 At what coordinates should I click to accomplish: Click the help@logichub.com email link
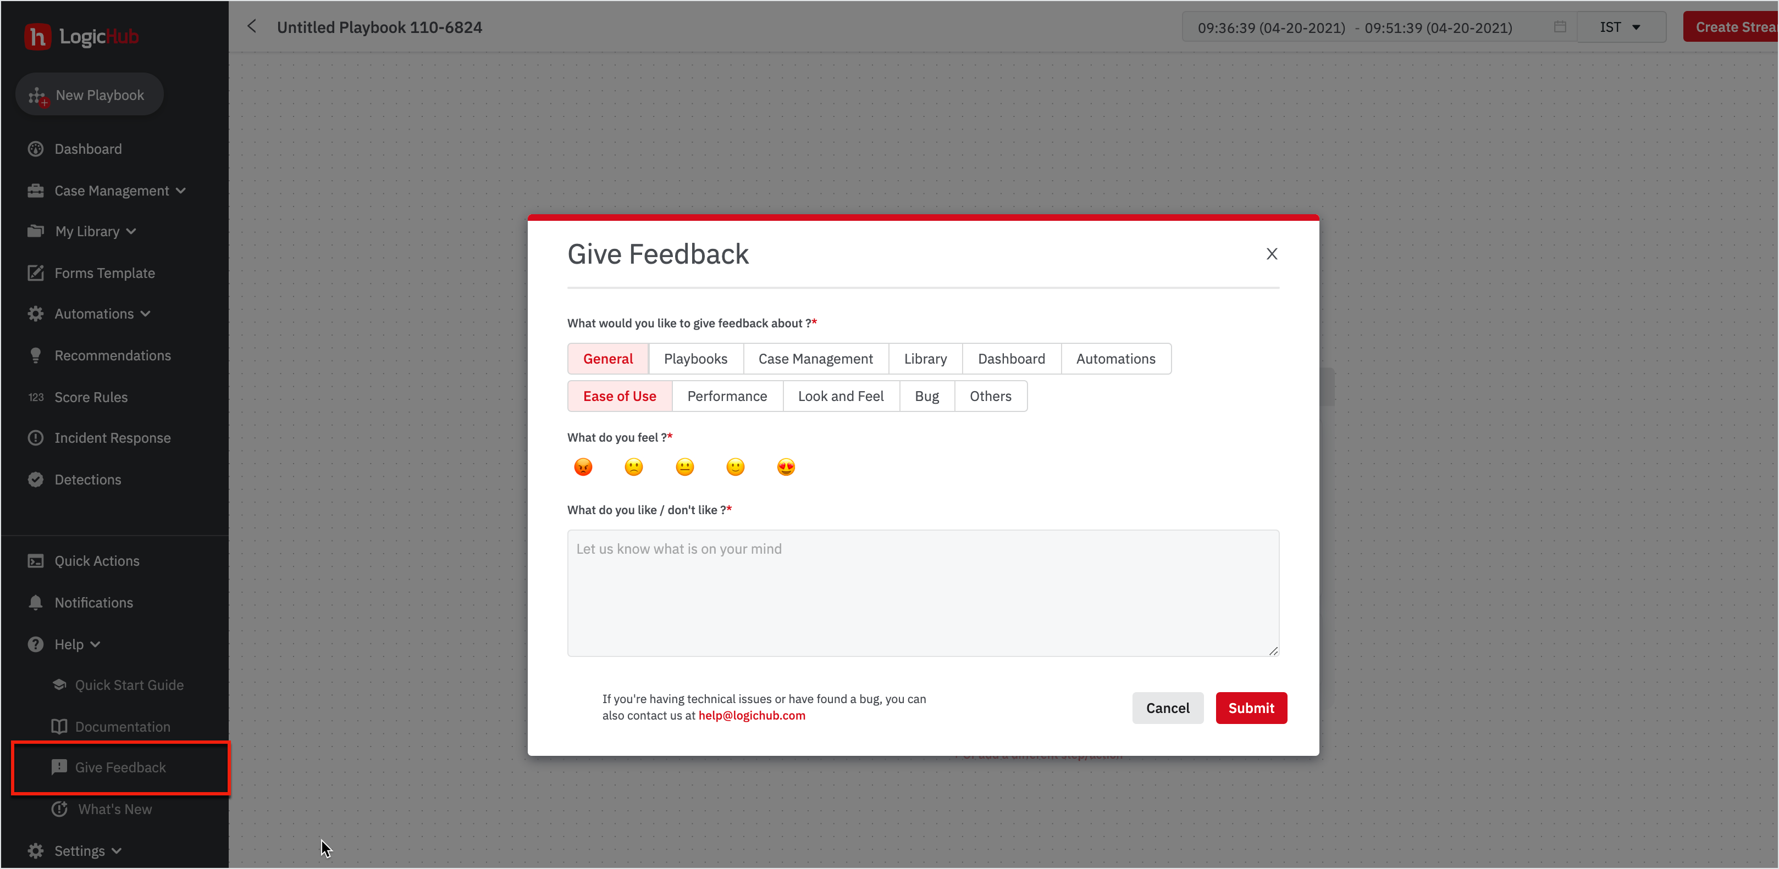[752, 716]
